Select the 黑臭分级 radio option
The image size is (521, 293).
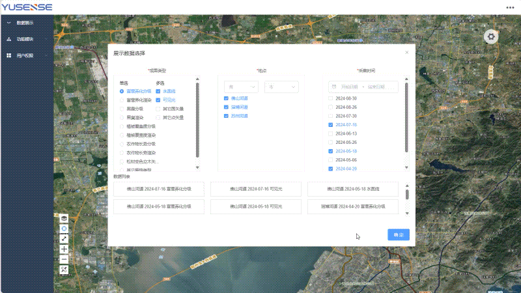pos(122,109)
